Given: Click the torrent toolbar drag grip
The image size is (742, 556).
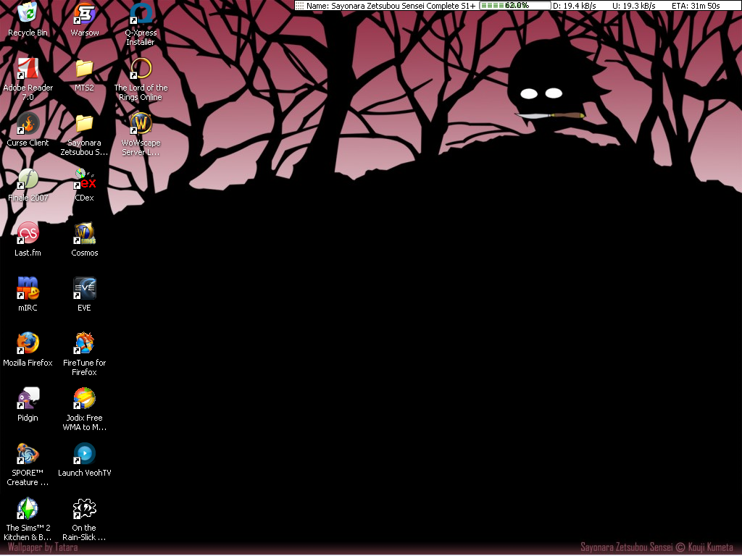Looking at the screenshot, I should click(x=299, y=6).
